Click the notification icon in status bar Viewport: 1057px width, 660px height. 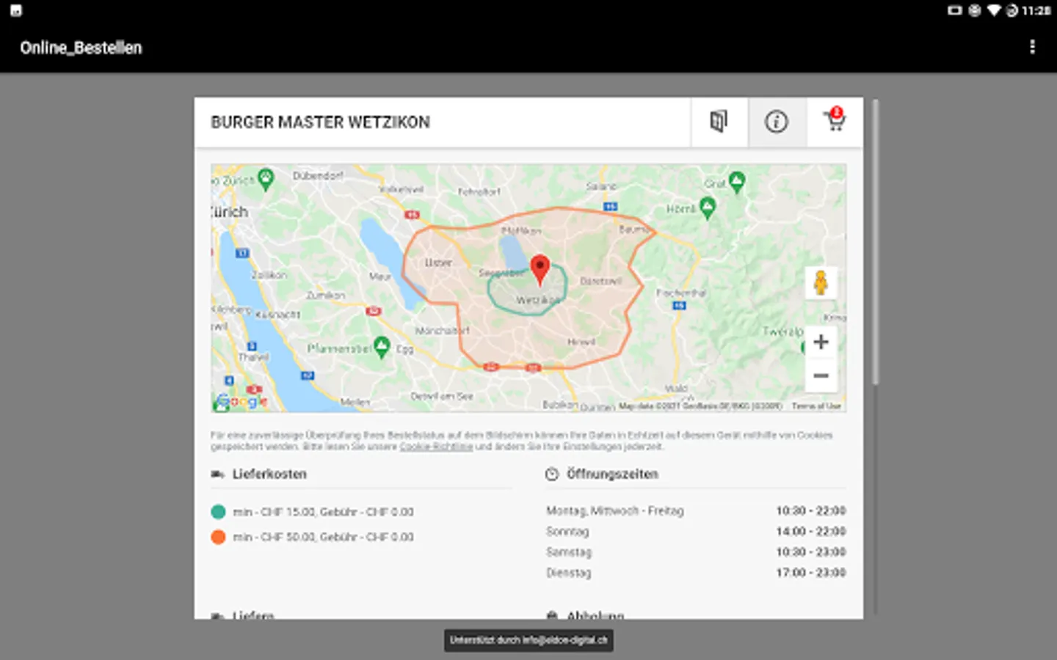(16, 10)
